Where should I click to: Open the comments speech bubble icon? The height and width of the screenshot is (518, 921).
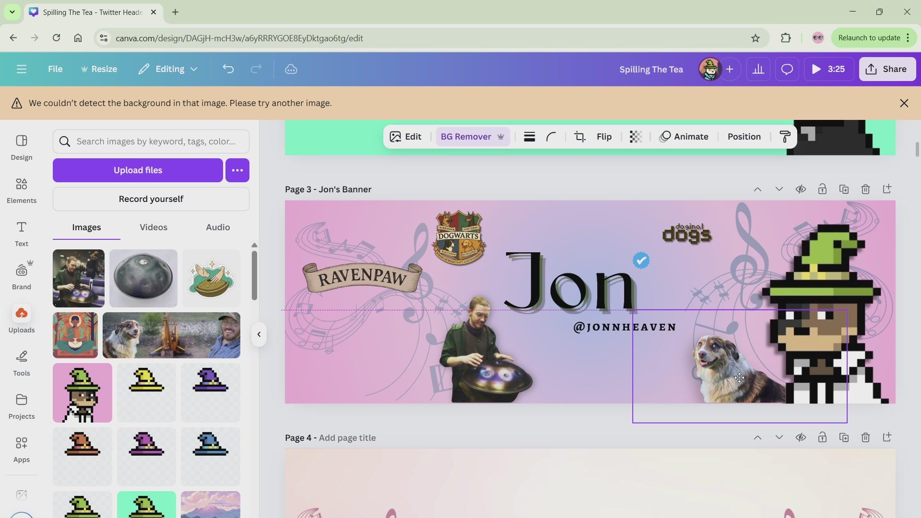[x=787, y=70]
